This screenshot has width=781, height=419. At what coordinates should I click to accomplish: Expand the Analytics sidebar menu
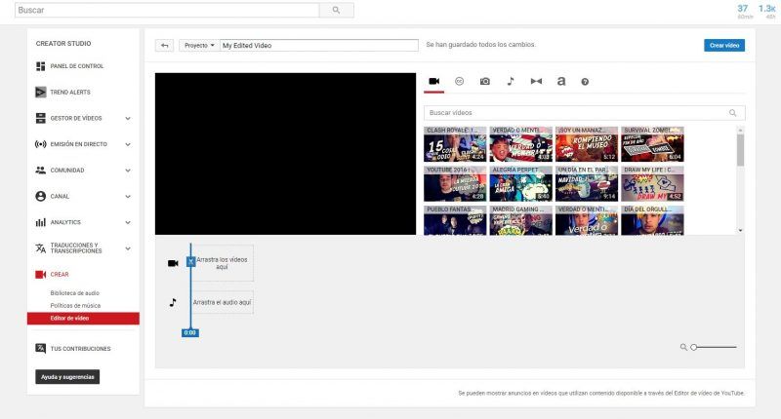pos(128,222)
